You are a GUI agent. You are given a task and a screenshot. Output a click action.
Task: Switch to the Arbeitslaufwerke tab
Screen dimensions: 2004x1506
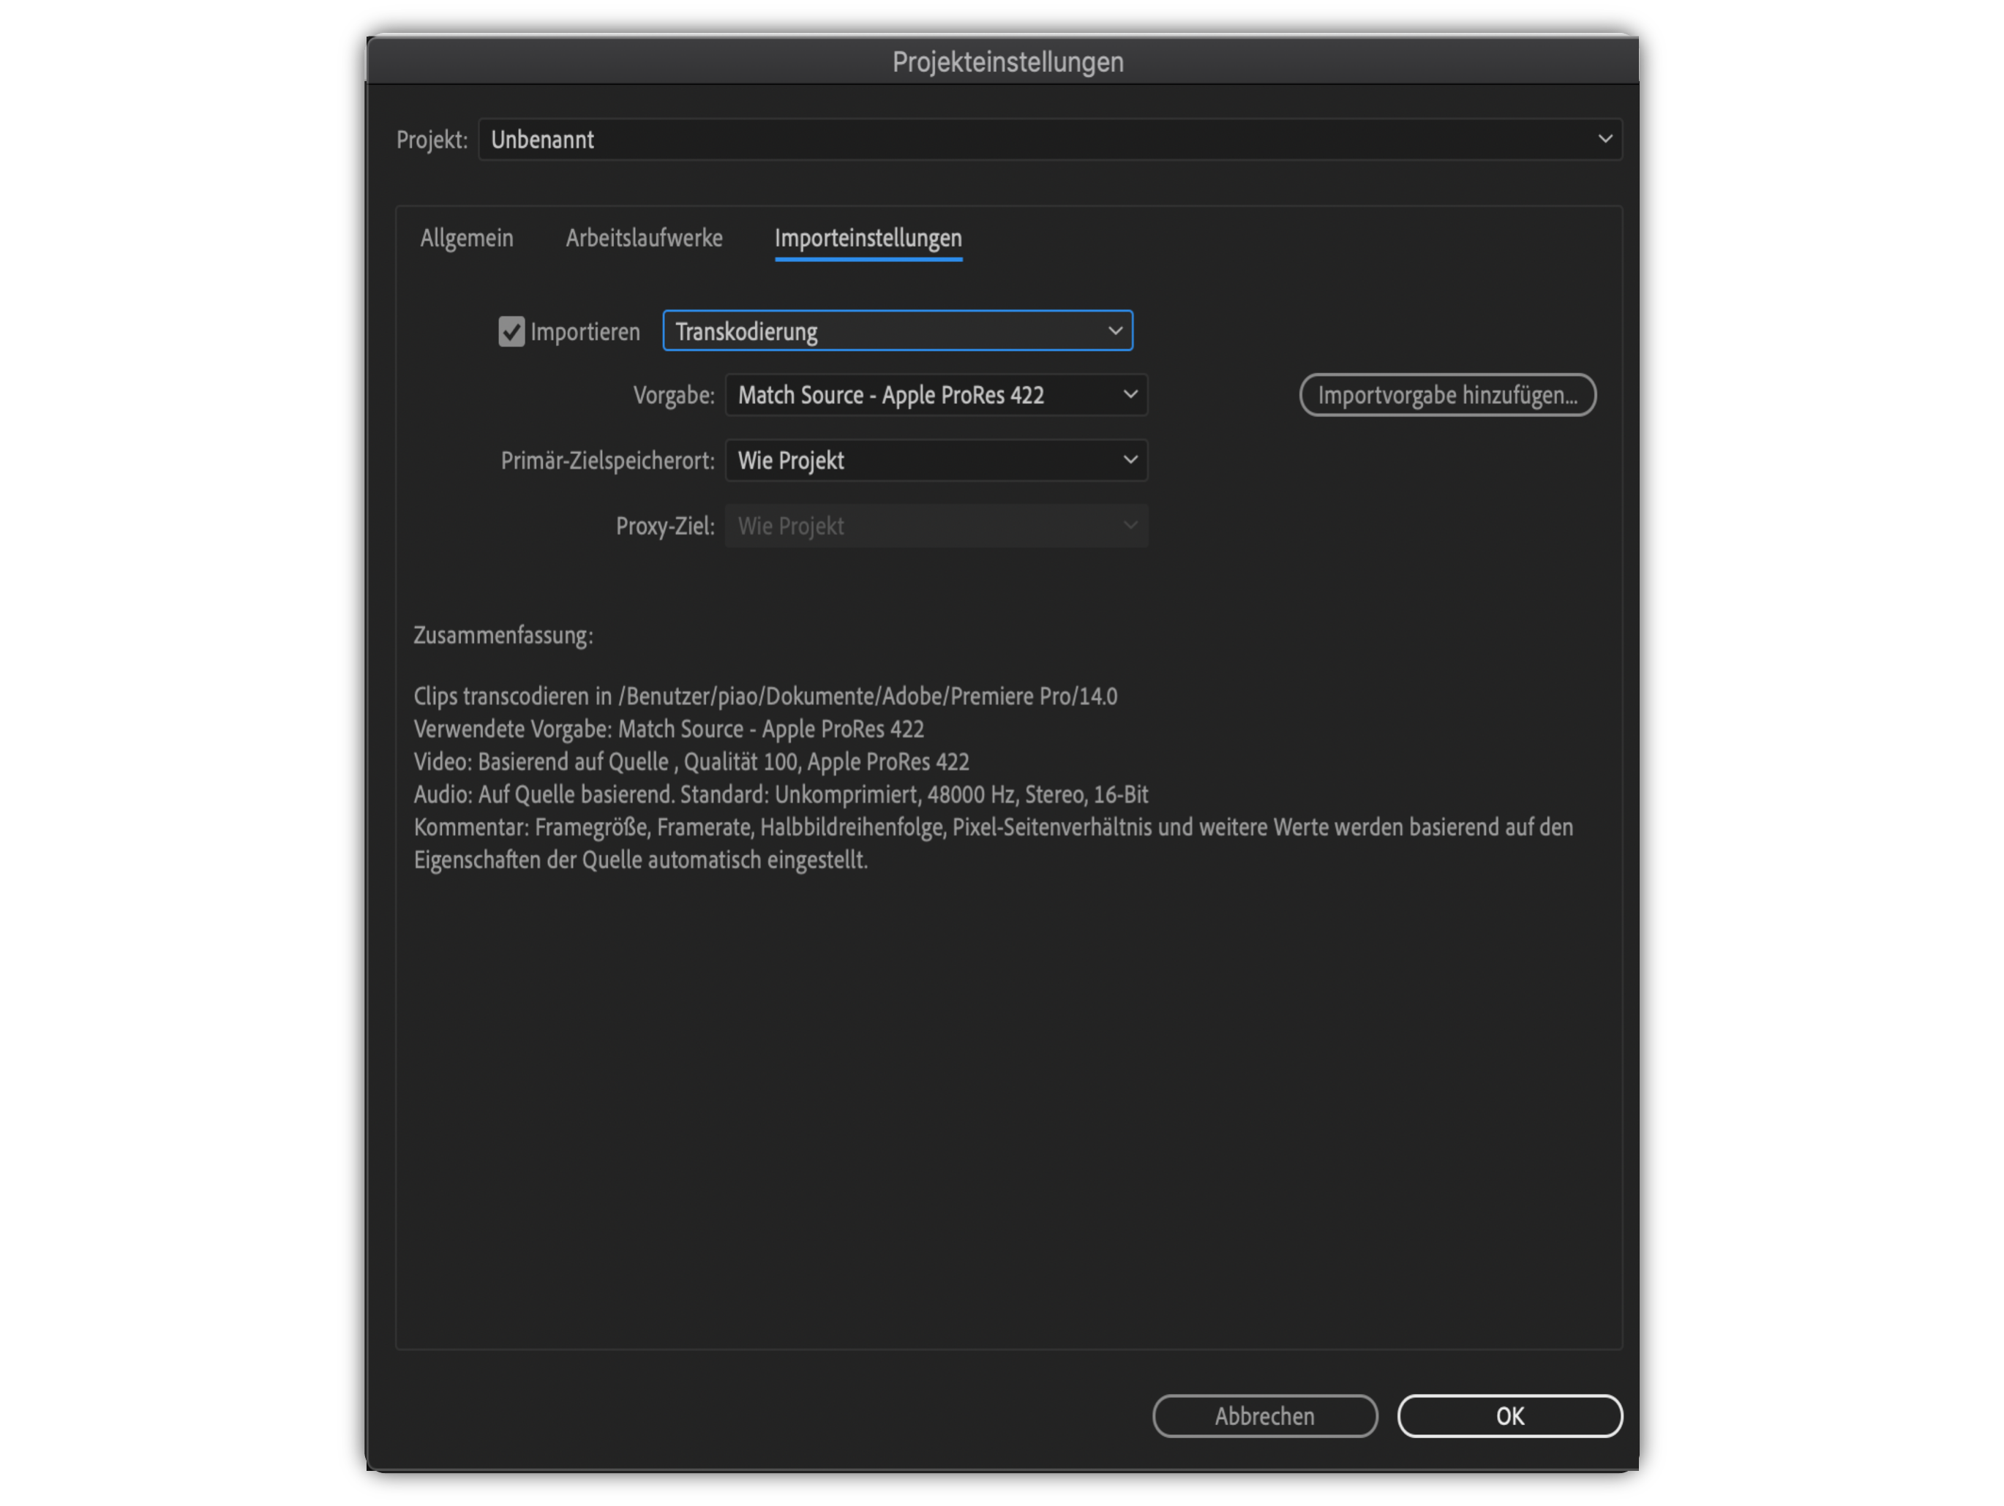coord(644,238)
